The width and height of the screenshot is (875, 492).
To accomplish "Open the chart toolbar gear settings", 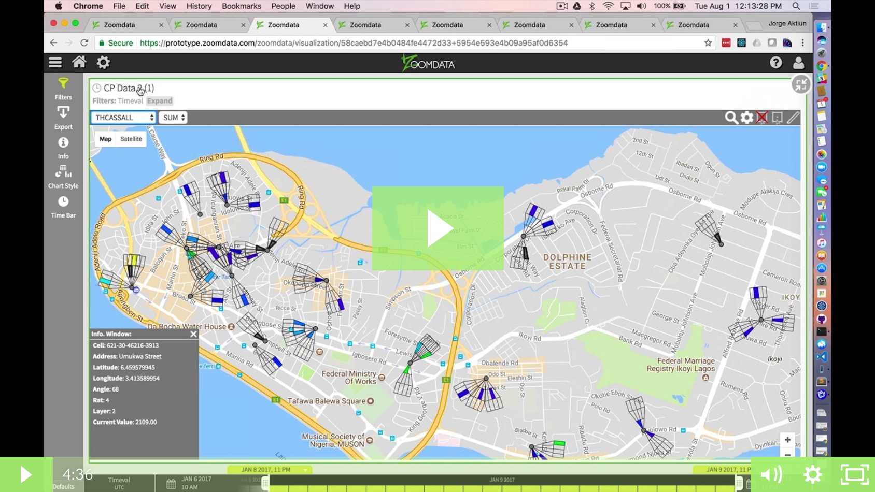I will 746,118.
